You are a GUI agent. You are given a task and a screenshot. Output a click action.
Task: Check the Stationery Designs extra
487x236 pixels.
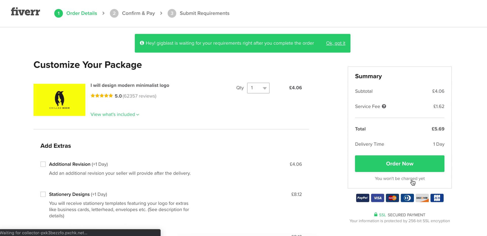pos(43,194)
